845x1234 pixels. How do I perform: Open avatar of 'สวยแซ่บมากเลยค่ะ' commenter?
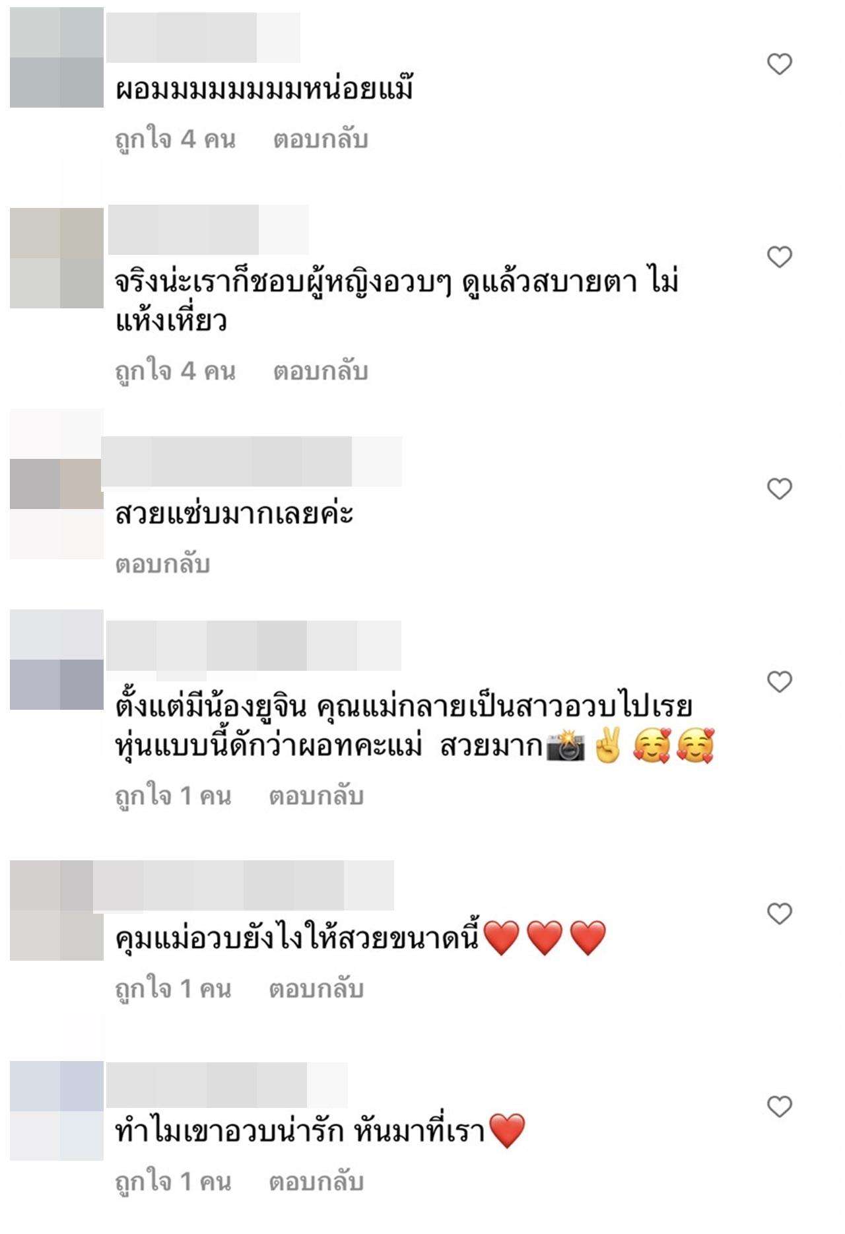pos(57,484)
